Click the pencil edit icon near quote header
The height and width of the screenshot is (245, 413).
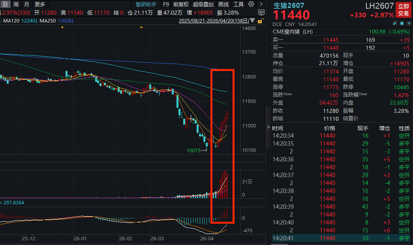click(394, 23)
